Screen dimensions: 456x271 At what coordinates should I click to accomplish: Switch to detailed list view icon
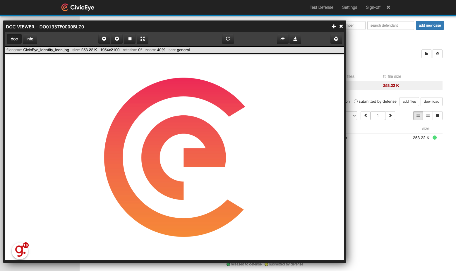coord(428,116)
